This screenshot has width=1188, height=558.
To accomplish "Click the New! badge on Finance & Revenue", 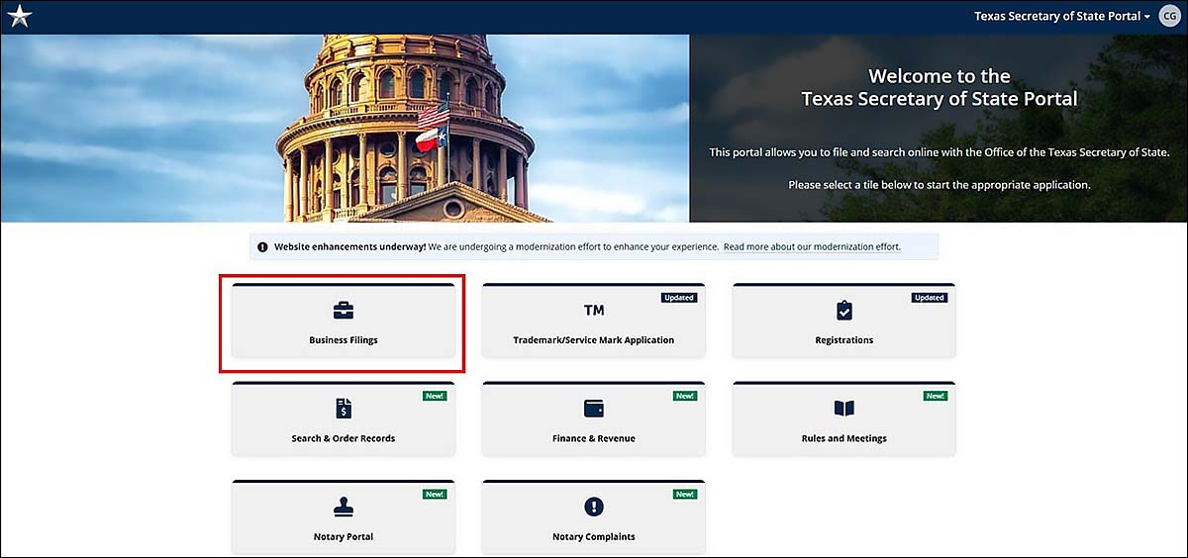I will coord(685,396).
